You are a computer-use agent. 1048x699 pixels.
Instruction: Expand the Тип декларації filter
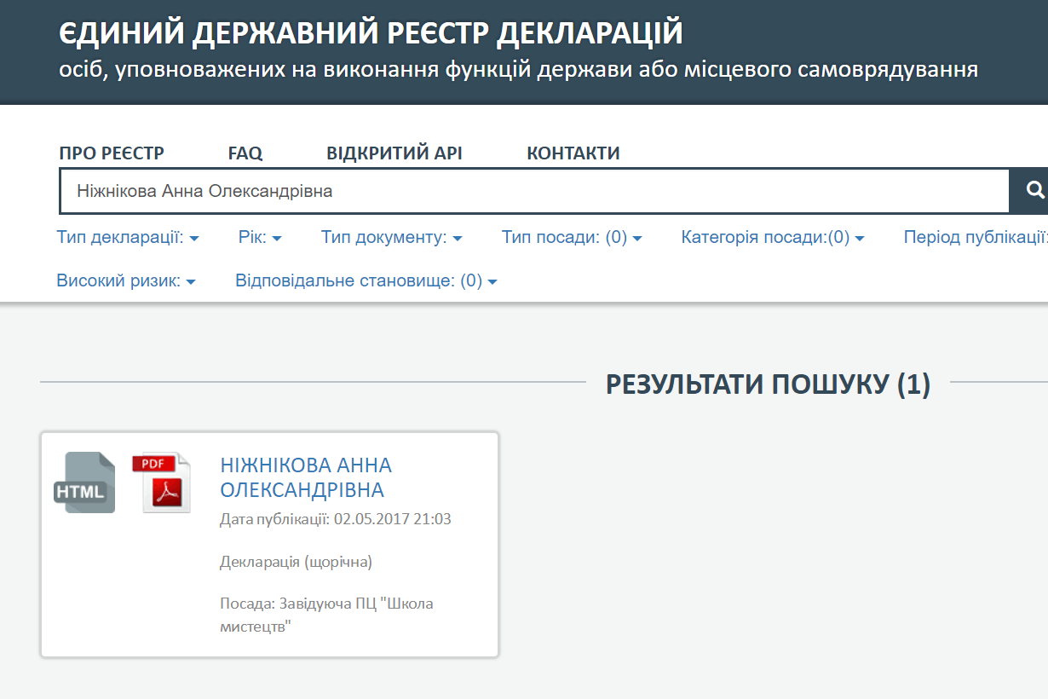(128, 238)
